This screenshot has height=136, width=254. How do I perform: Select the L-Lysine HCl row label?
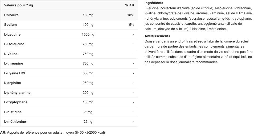point(15,73)
